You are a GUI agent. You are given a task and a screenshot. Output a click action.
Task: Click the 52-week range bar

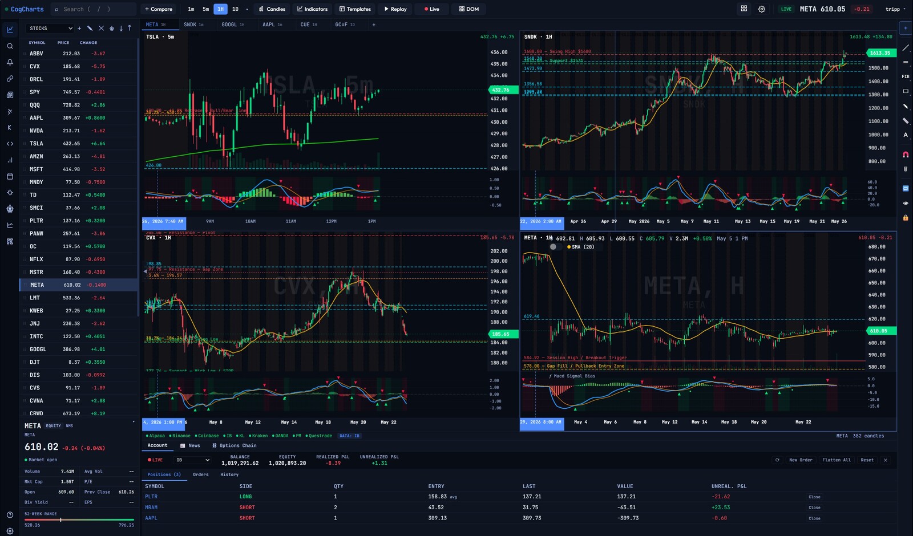click(79, 519)
